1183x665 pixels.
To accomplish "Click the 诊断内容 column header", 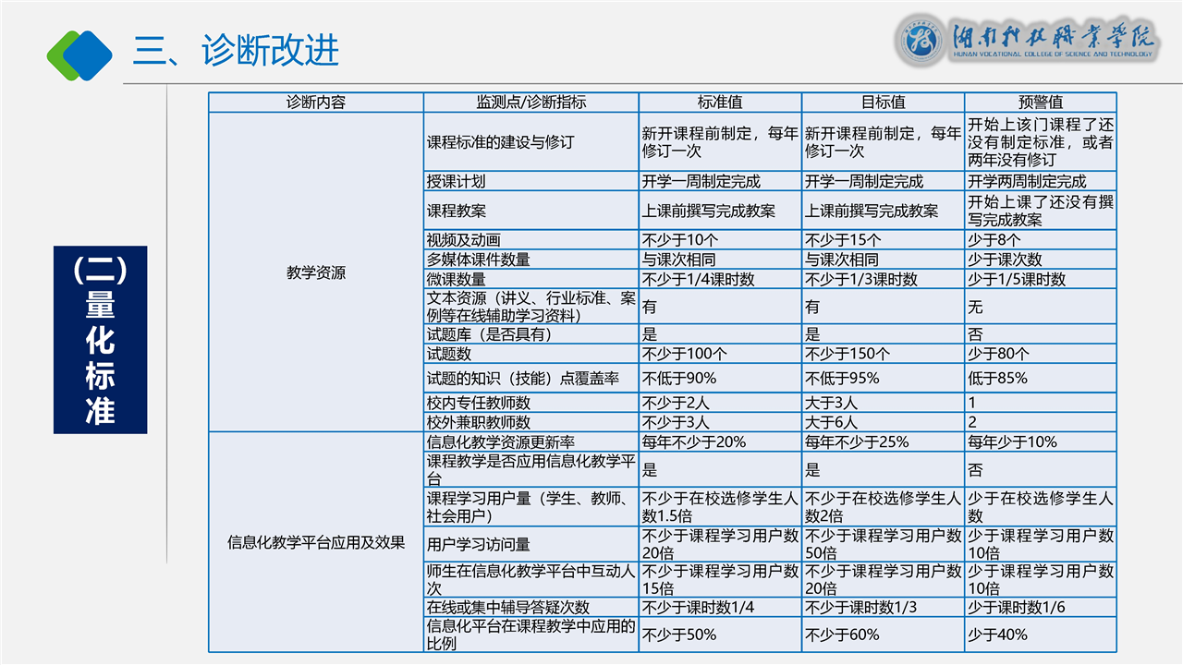I will 316,103.
